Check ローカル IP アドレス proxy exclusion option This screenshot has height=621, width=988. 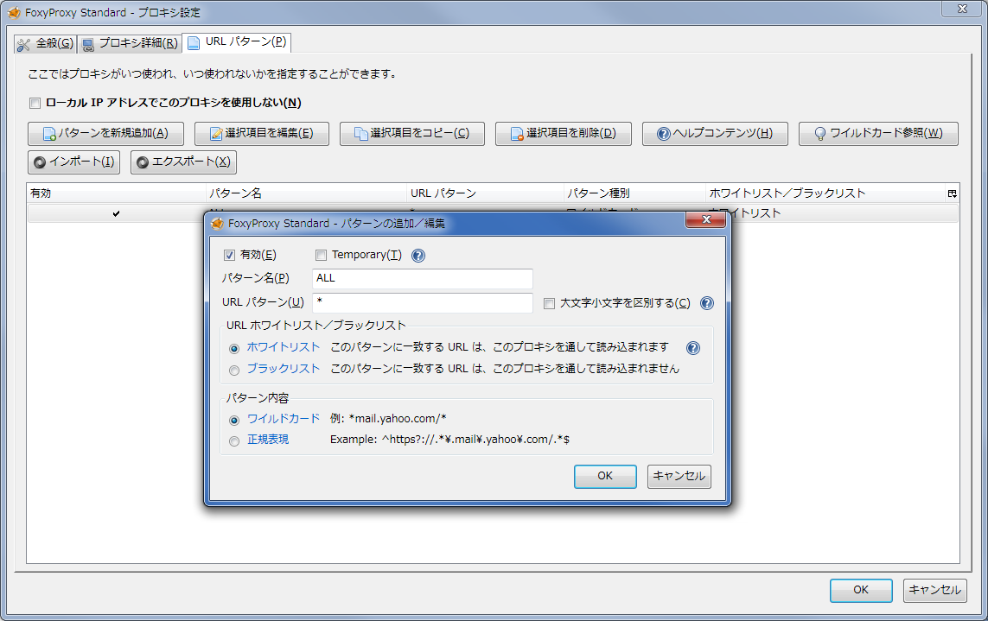(x=35, y=103)
